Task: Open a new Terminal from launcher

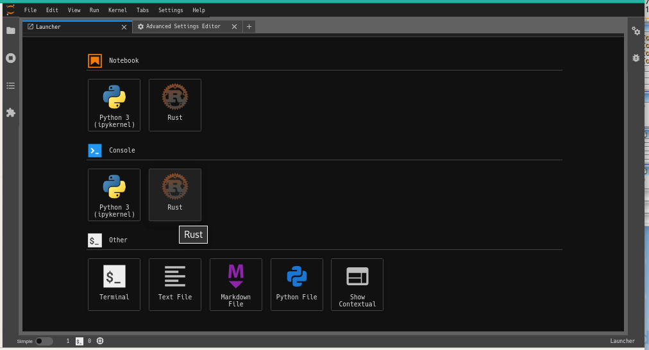Action: pos(114,285)
